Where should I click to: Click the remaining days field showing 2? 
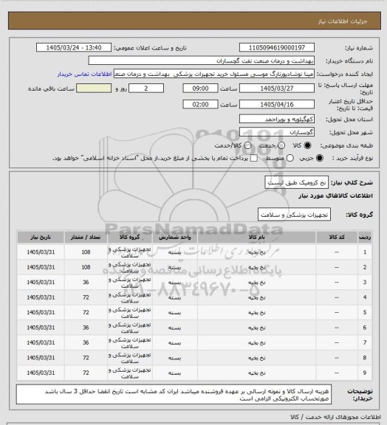click(x=146, y=89)
